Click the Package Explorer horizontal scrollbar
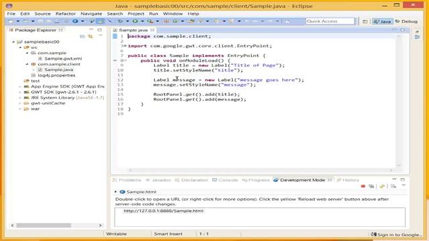 point(44,226)
